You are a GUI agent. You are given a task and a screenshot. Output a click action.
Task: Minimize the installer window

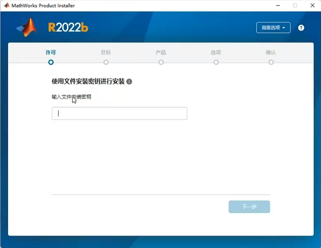tap(278, 6)
